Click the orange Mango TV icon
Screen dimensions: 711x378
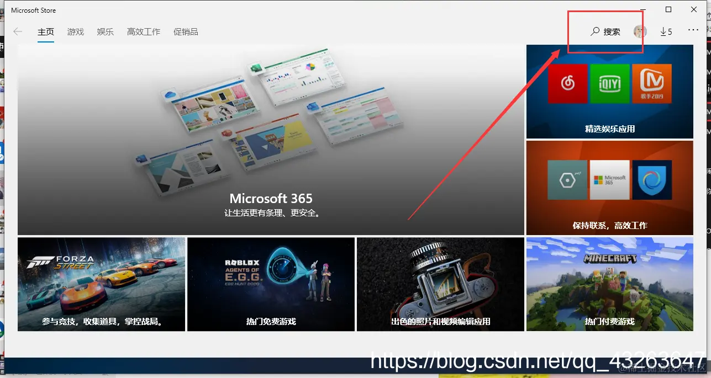pos(652,83)
